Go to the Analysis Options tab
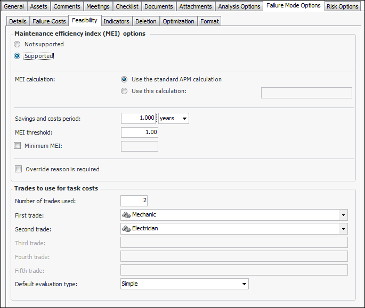This screenshot has width=365, height=308. 240,6
